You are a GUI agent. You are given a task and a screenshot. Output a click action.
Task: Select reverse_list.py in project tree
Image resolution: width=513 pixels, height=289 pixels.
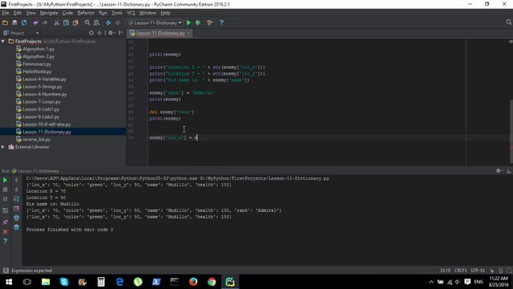[x=37, y=139]
